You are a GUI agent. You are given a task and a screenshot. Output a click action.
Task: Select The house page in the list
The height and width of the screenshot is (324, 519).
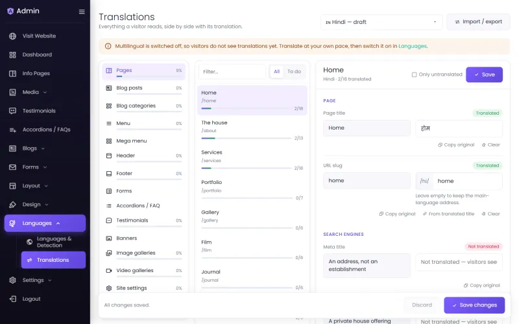point(252,130)
